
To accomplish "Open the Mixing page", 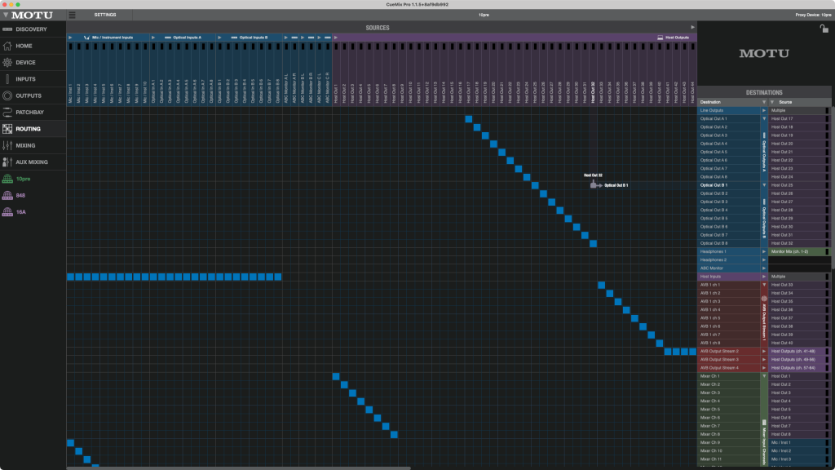I will [x=26, y=145].
